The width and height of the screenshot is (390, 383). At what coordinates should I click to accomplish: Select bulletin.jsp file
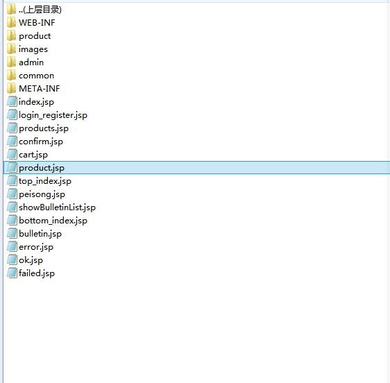click(x=40, y=234)
